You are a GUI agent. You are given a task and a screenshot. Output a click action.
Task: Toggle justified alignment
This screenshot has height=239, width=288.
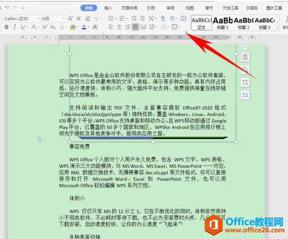tap(136, 27)
